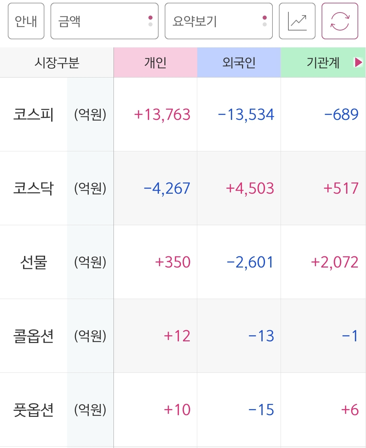The width and height of the screenshot is (366, 448).
Task: Click the 코스피 개인 +13,763 value
Action: [x=162, y=114]
